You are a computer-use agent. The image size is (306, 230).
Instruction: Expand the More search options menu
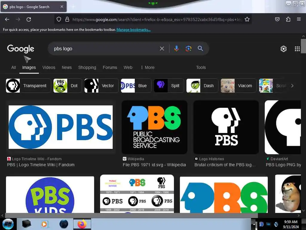[148, 67]
